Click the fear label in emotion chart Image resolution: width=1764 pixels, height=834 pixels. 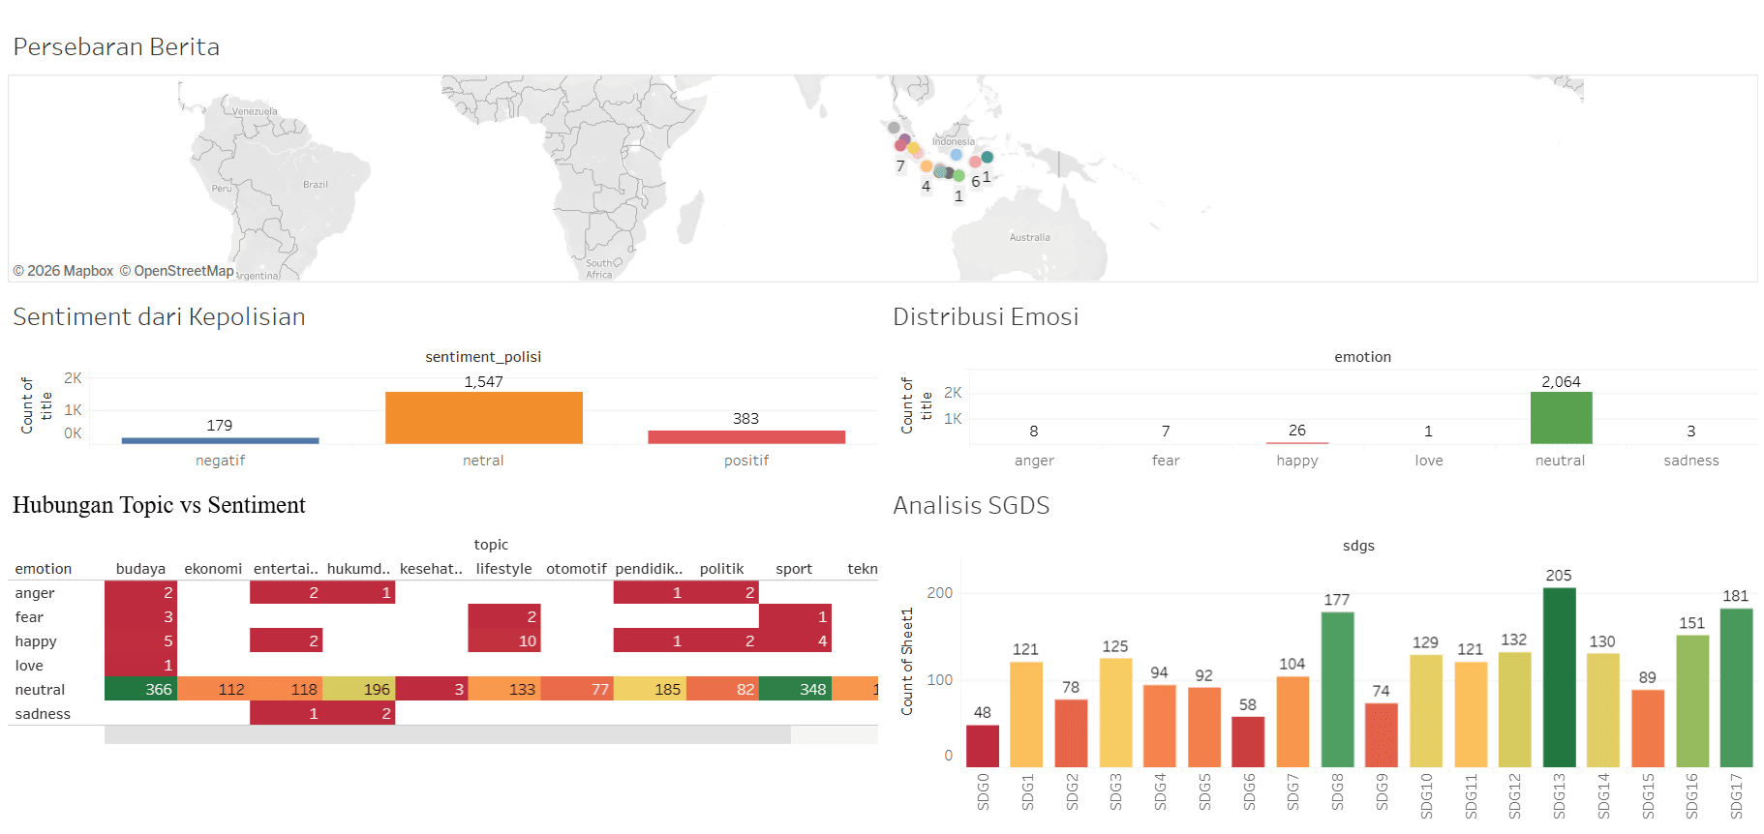(1166, 461)
